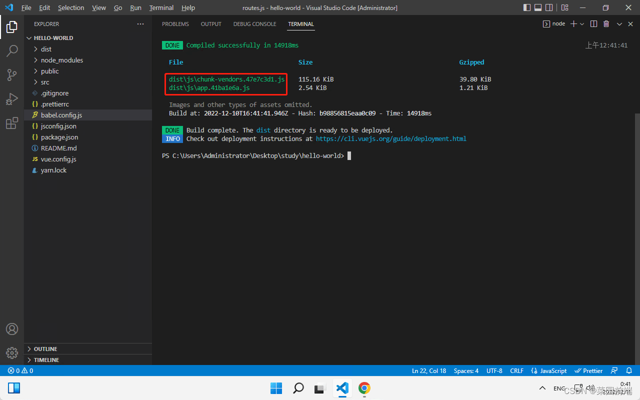This screenshot has height=400, width=640.
Task: Open README.md file
Action: 88,148
